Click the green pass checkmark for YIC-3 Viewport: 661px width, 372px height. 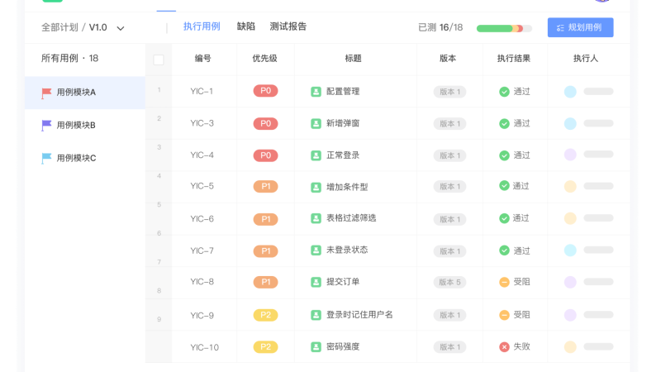click(504, 123)
